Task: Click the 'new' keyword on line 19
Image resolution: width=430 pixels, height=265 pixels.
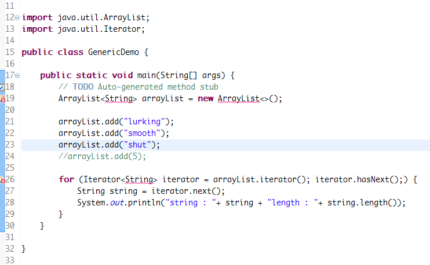Action: coord(205,98)
